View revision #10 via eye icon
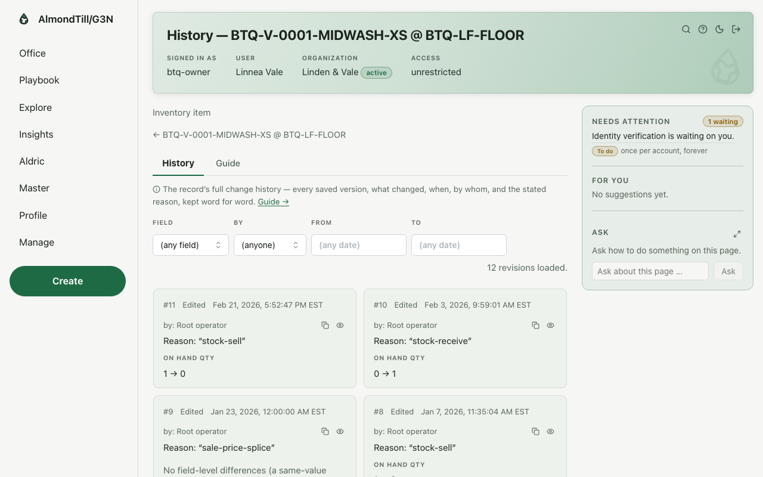Screen dimensions: 763x477 click(x=551, y=326)
